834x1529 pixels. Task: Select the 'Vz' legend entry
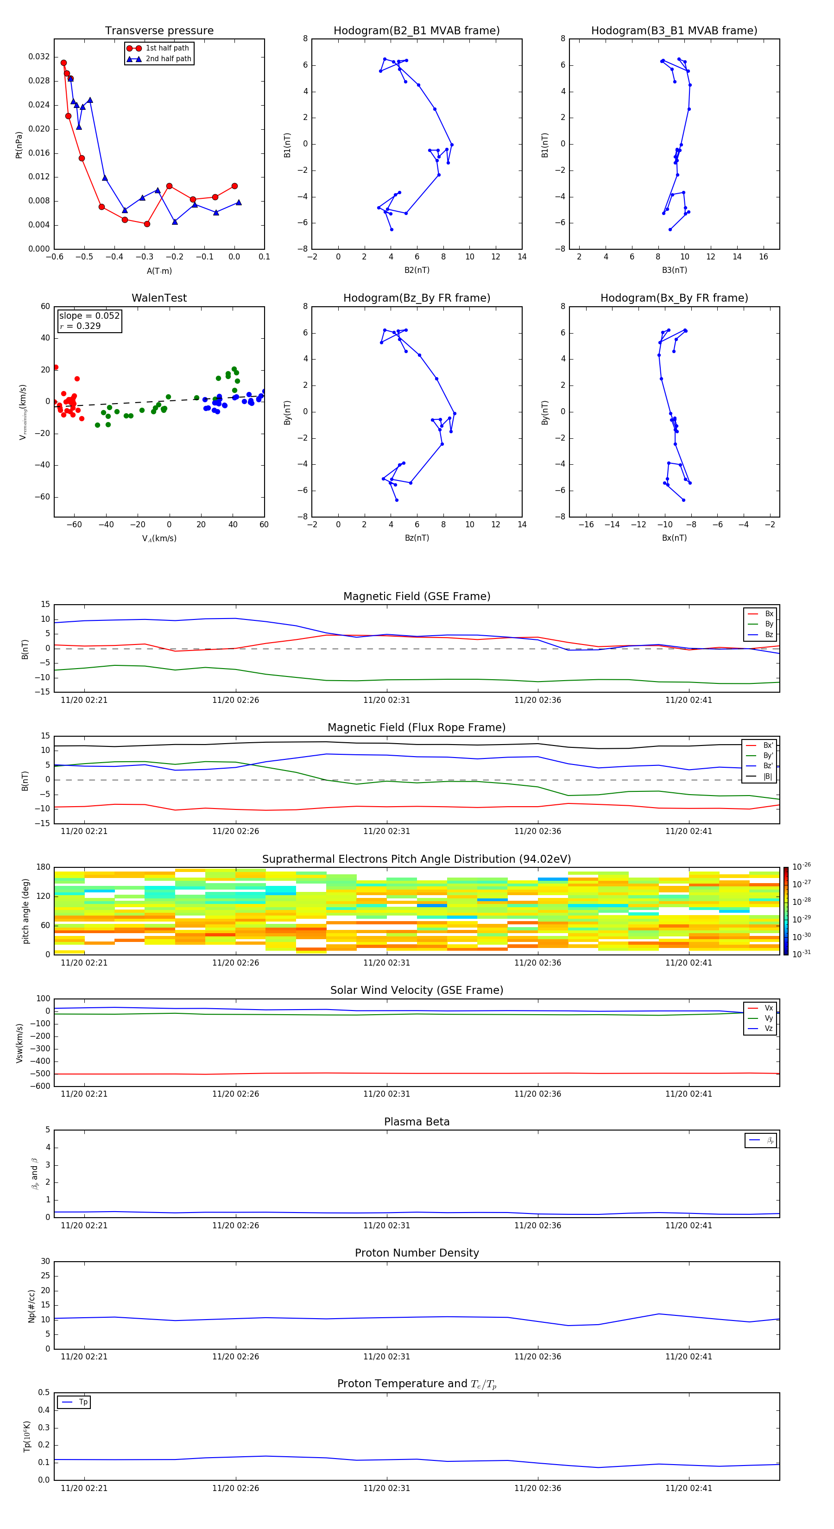(x=760, y=1029)
